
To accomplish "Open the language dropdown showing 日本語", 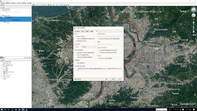I will pyautogui.click(x=88, y=47).
